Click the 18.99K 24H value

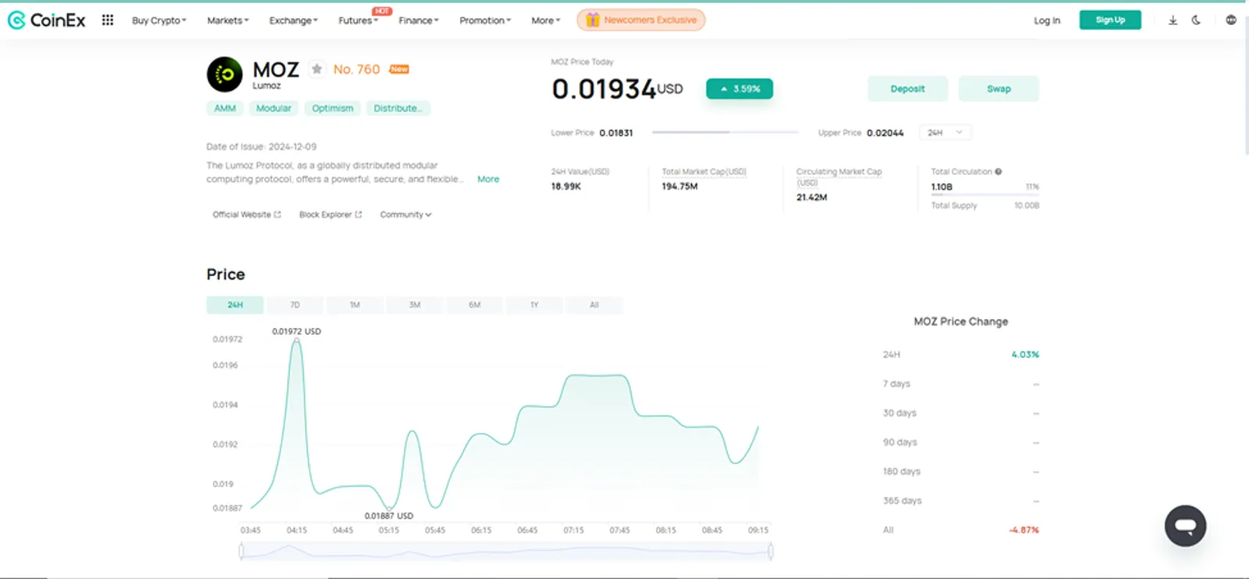pyautogui.click(x=566, y=186)
